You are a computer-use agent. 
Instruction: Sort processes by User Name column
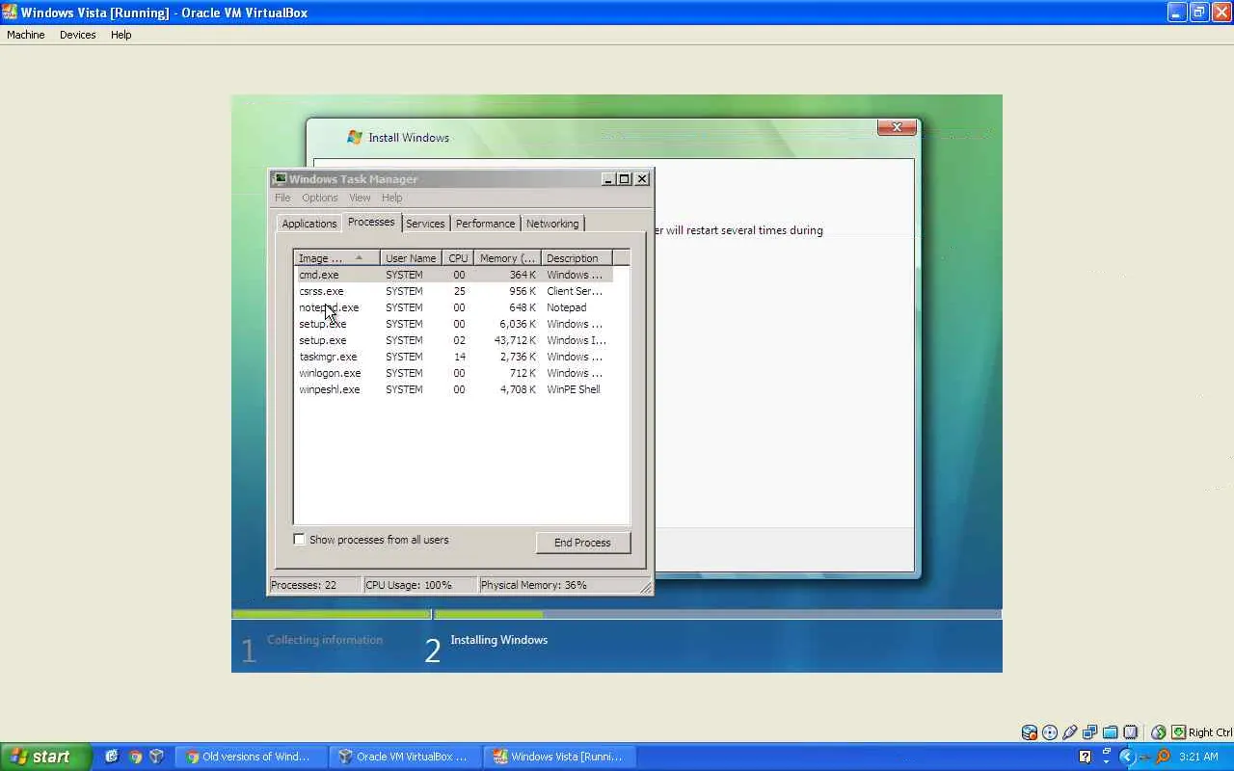click(x=411, y=258)
